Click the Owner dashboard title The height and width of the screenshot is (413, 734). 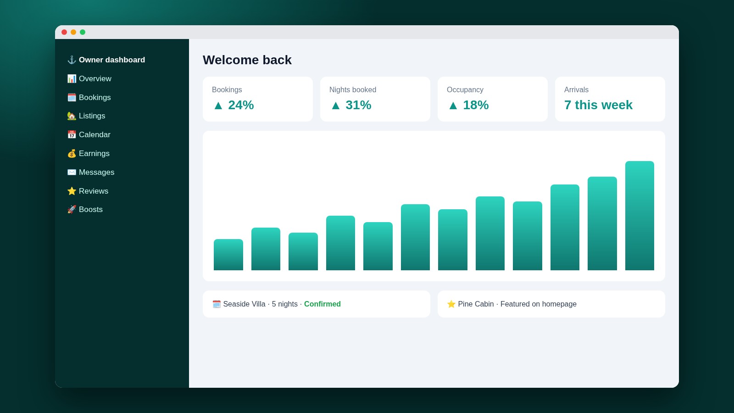pos(112,60)
